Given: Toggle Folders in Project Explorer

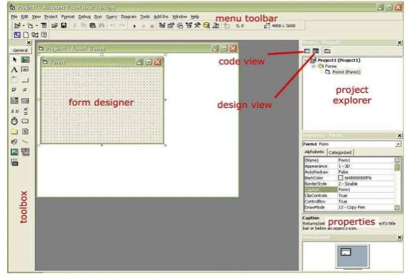Looking at the screenshot, I should (327, 51).
